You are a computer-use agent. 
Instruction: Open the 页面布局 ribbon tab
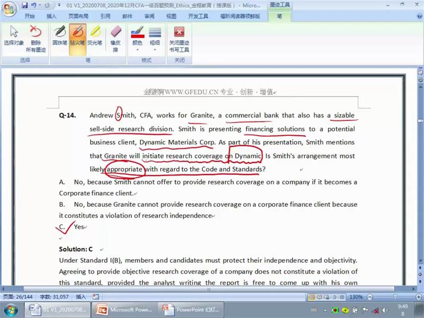[78, 16]
